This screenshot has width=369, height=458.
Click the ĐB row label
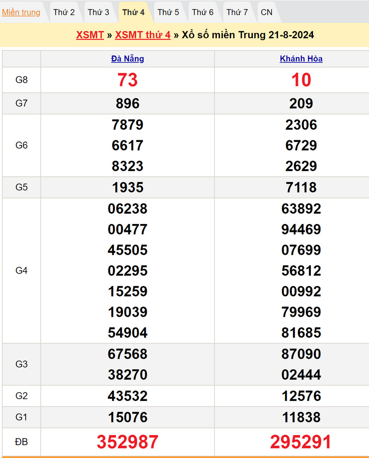[x=22, y=442]
